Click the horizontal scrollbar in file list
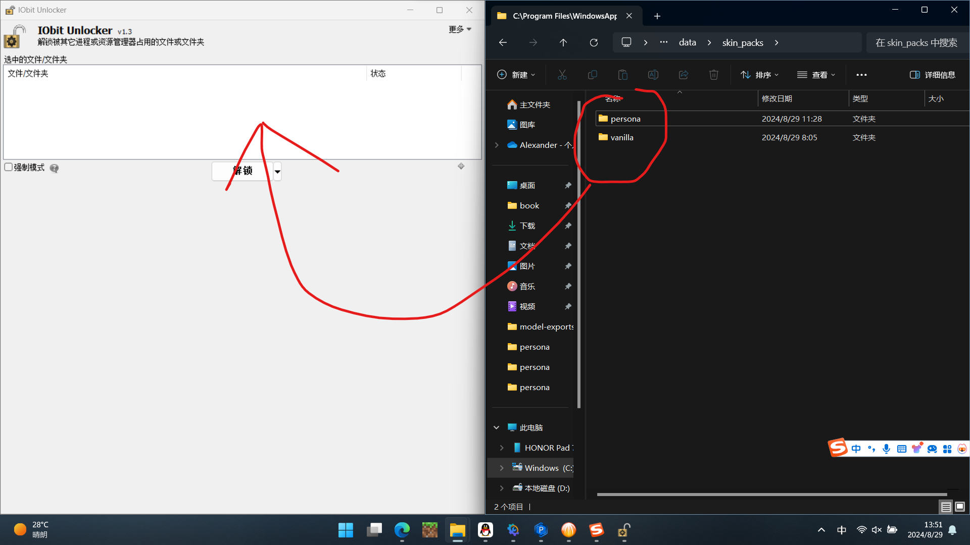 (x=771, y=495)
